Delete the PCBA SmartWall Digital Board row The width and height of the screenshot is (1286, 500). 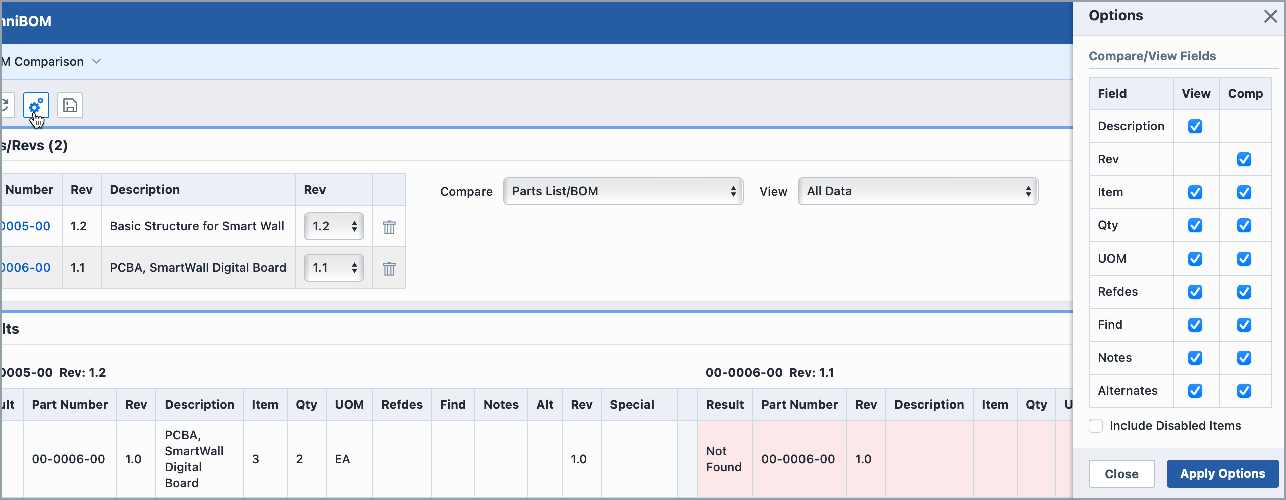389,269
